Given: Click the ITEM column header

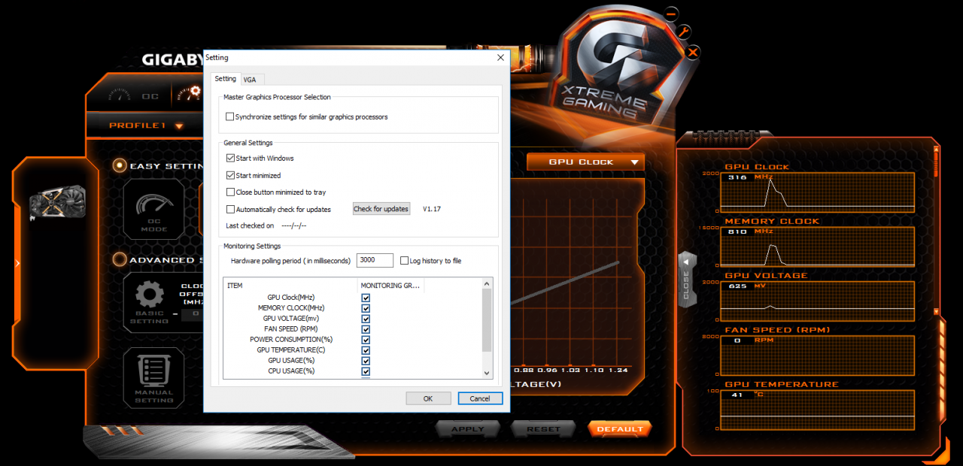Looking at the screenshot, I should (x=290, y=286).
